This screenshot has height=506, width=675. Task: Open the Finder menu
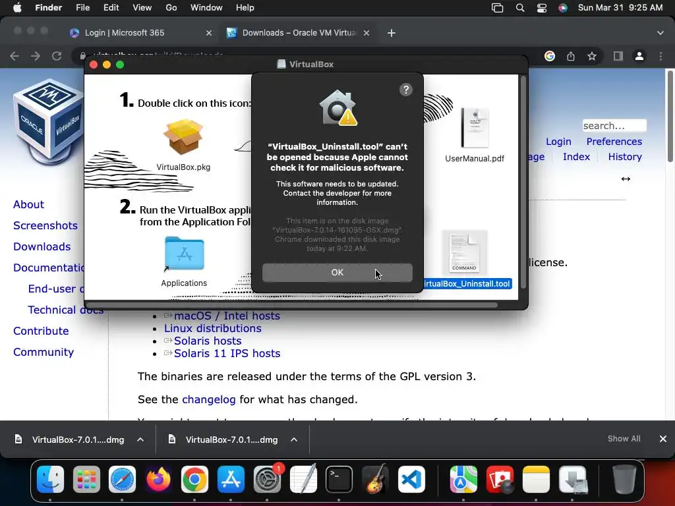(x=48, y=8)
